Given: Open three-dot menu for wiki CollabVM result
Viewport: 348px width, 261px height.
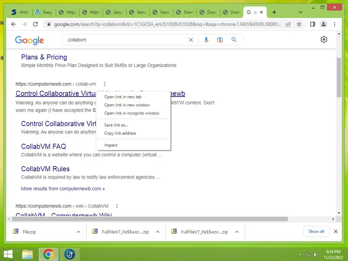Looking at the screenshot, I should click(117, 206).
